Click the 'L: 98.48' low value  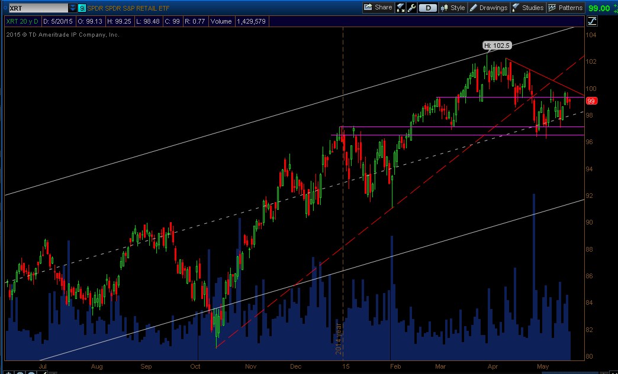point(148,21)
